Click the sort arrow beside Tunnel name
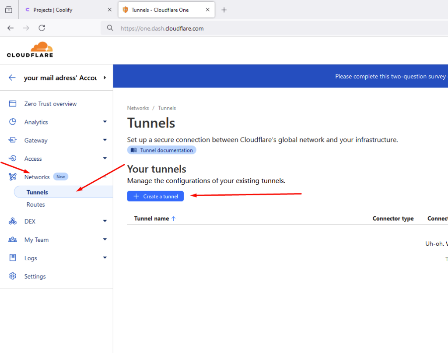Viewport: 448px width, 353px height. (173, 219)
